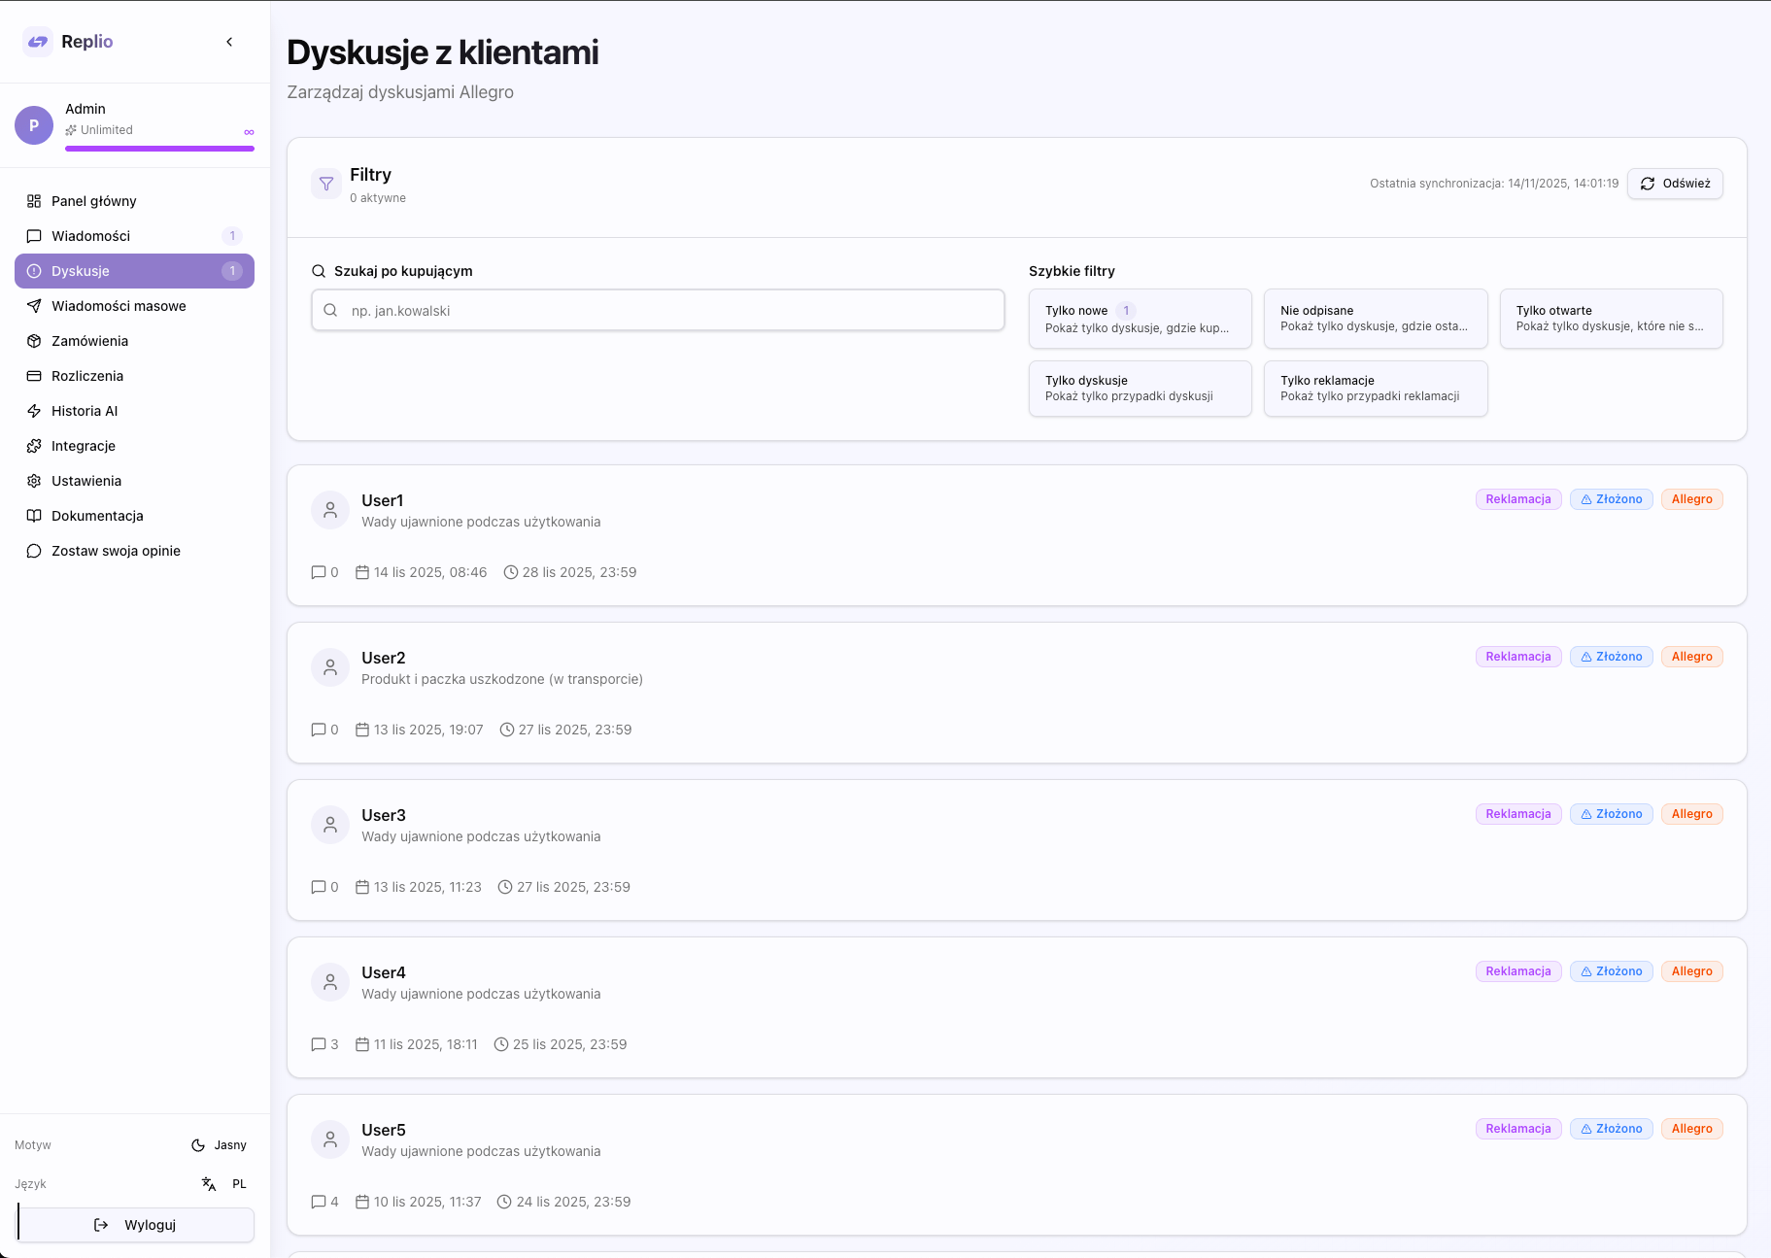Click the buyer search input field
Image resolution: width=1771 pixels, height=1258 pixels.
pyautogui.click(x=657, y=310)
